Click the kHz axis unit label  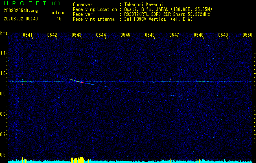pos(4,33)
